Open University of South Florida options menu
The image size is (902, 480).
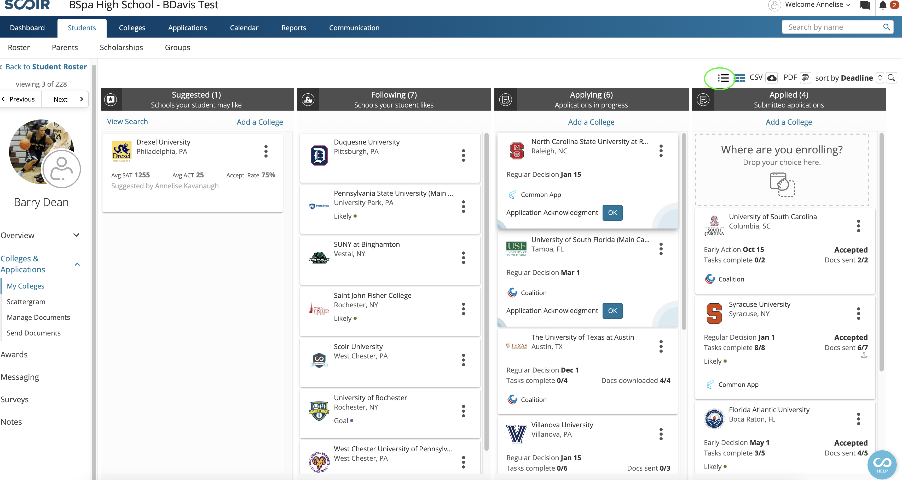[661, 249]
